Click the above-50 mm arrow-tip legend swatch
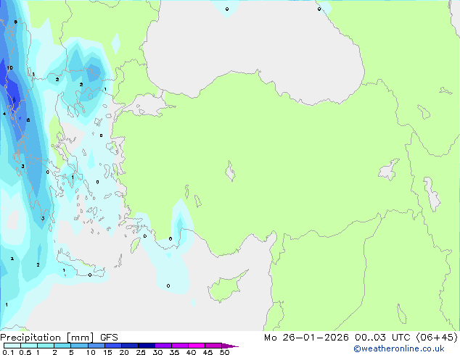The height and width of the screenshot is (355, 460). coord(229,346)
